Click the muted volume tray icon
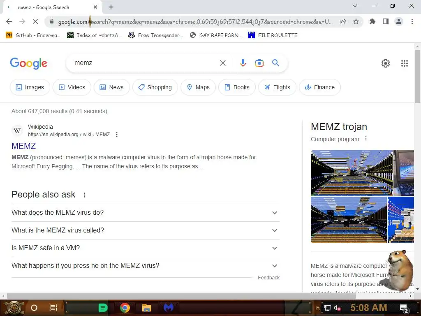 [x=337, y=308]
